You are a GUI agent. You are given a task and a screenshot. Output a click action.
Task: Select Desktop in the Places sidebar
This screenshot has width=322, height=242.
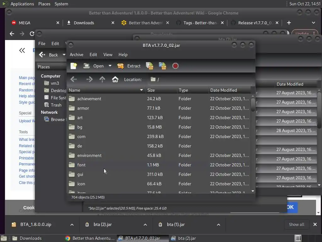55,90
